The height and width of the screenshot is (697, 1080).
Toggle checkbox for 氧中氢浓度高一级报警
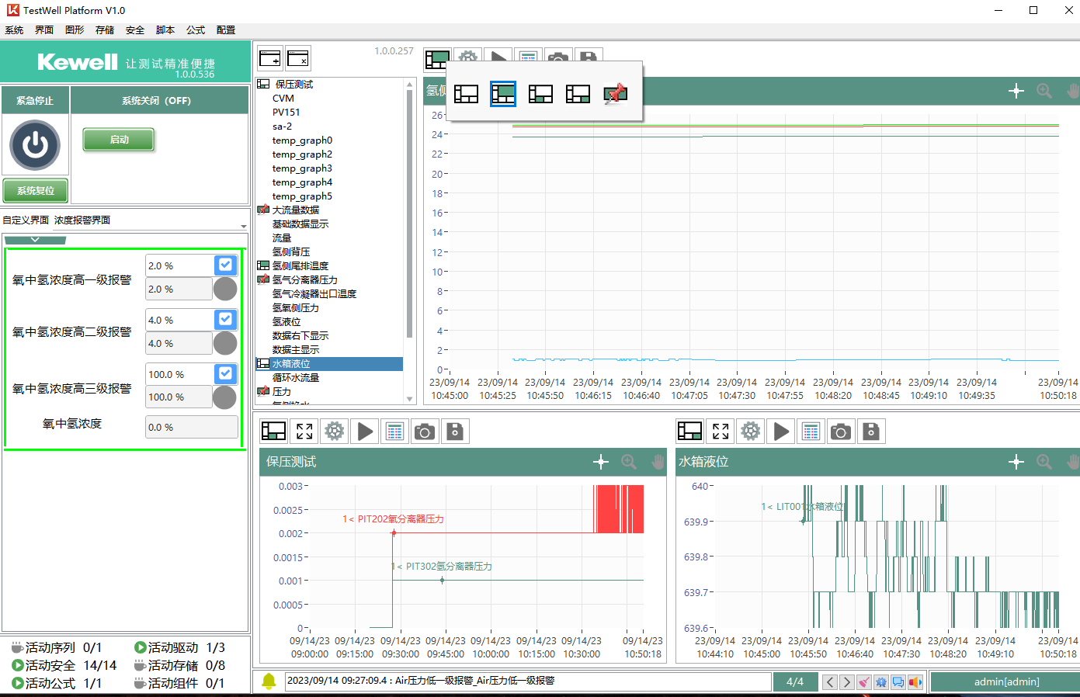pyautogui.click(x=225, y=265)
